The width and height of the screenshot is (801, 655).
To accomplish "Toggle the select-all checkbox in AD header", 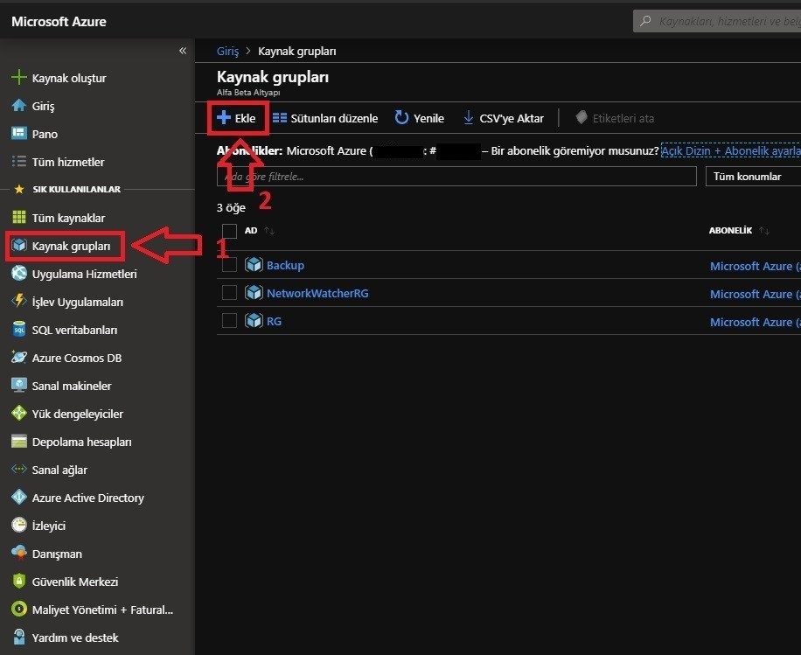I will 229,231.
